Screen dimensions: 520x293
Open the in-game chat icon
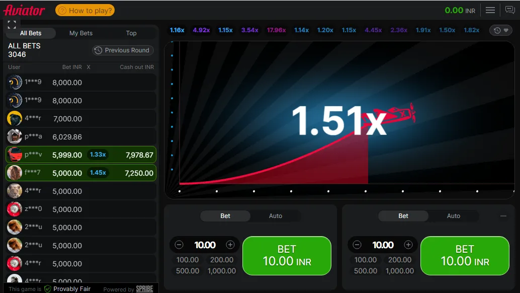[x=510, y=10]
